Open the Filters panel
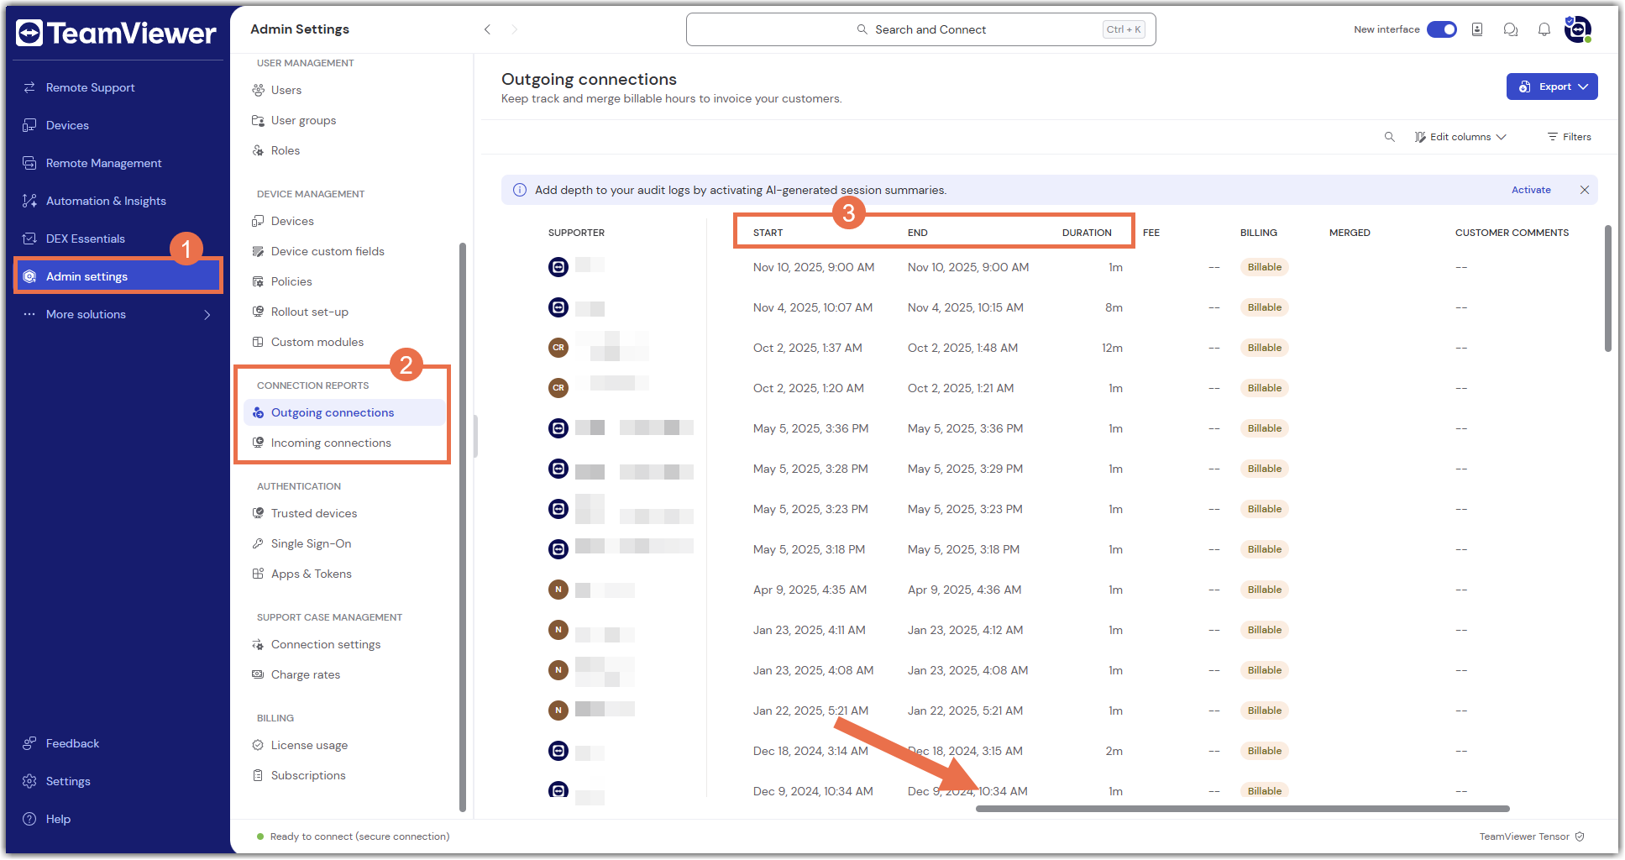The width and height of the screenshot is (1625, 860). (x=1570, y=137)
